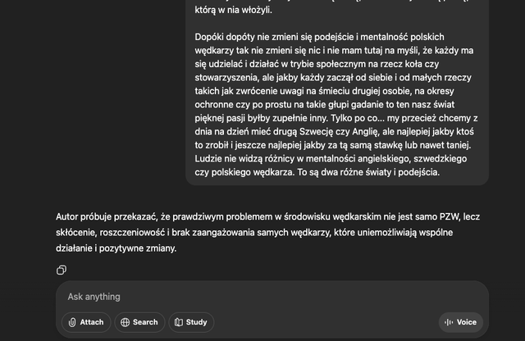Viewport: 525px width, 341px height.
Task: Focus the Ask anything input field
Action: 246,297
